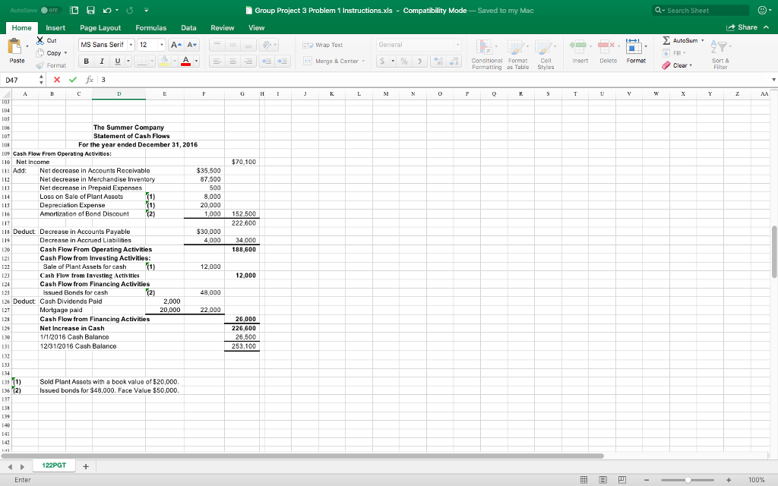
Task: Select column header D
Action: [x=119, y=93]
